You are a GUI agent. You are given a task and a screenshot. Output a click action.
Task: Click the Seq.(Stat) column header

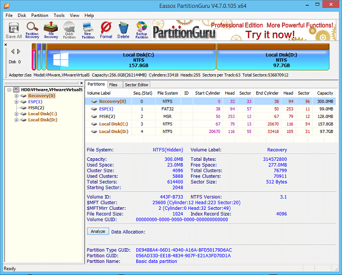(143, 93)
